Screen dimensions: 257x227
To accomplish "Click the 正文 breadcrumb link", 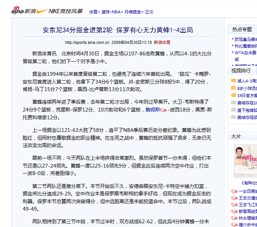I will pos(149,12).
